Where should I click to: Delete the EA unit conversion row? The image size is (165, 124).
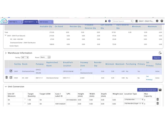click(x=157, y=100)
